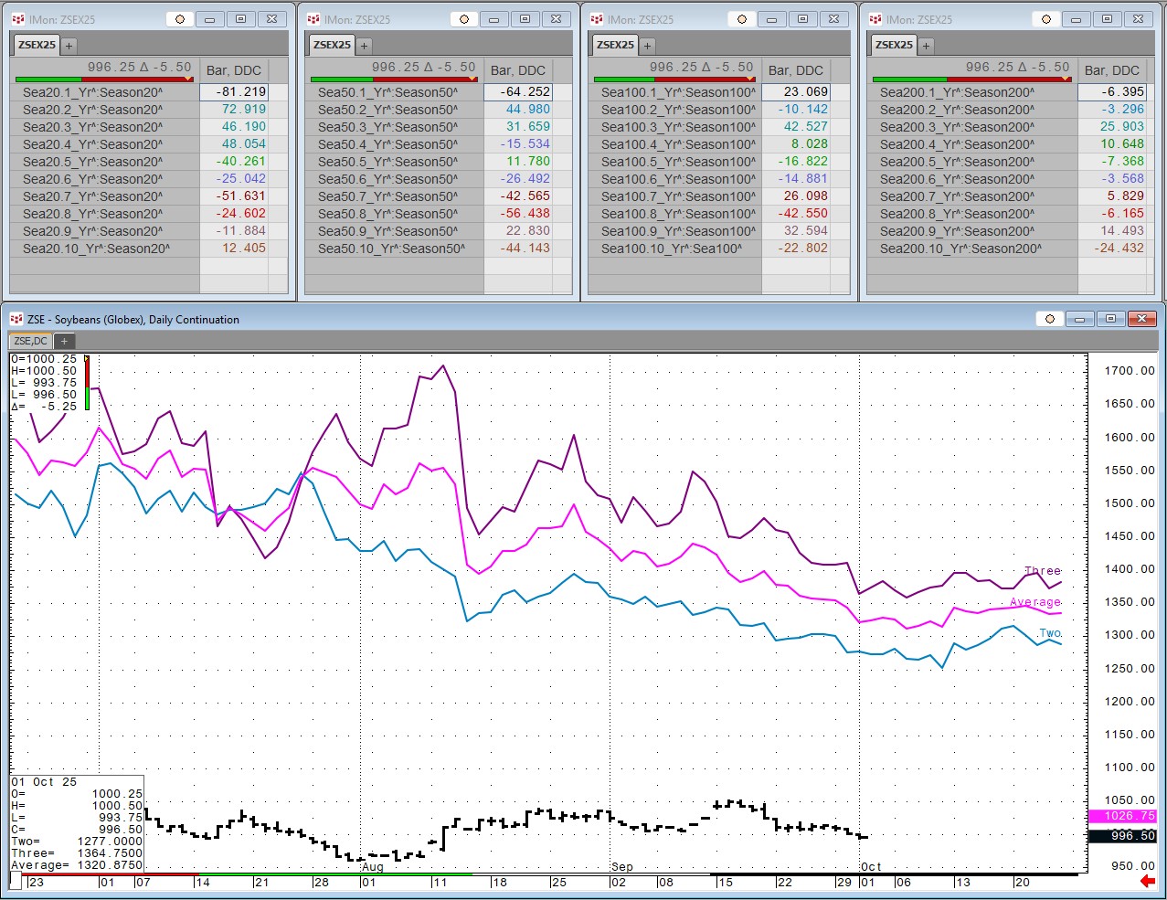Restore the third IMon window size
The width and height of the screenshot is (1167, 900).
(x=802, y=19)
